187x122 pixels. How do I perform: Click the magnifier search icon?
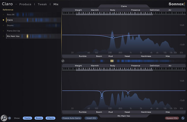(x=4, y=118)
